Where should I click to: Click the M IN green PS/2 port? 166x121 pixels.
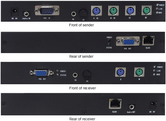[x=113, y=11]
